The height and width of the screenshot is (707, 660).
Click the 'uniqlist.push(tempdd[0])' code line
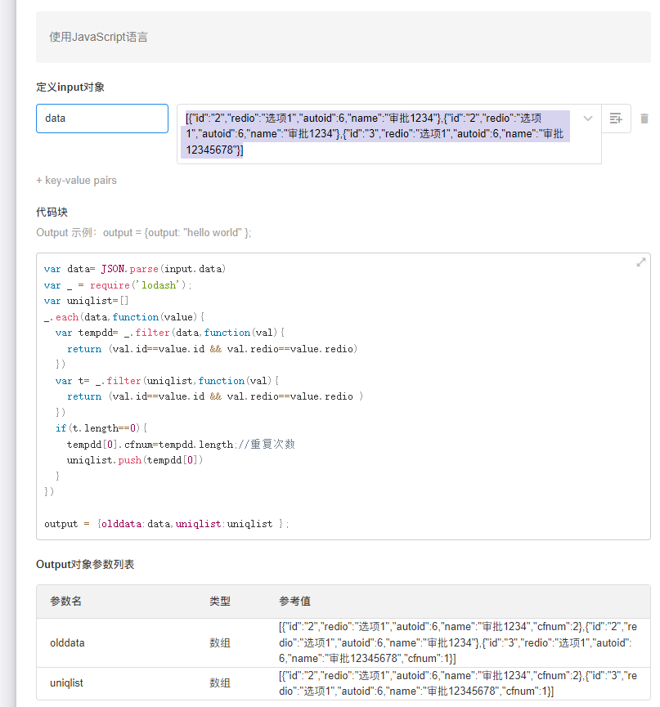pyautogui.click(x=135, y=460)
